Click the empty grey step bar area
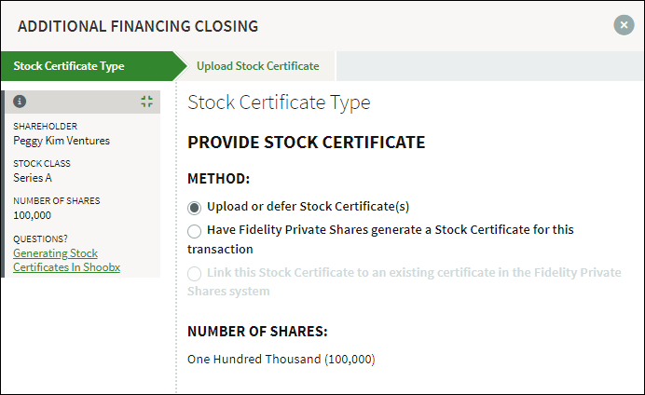 coord(490,66)
